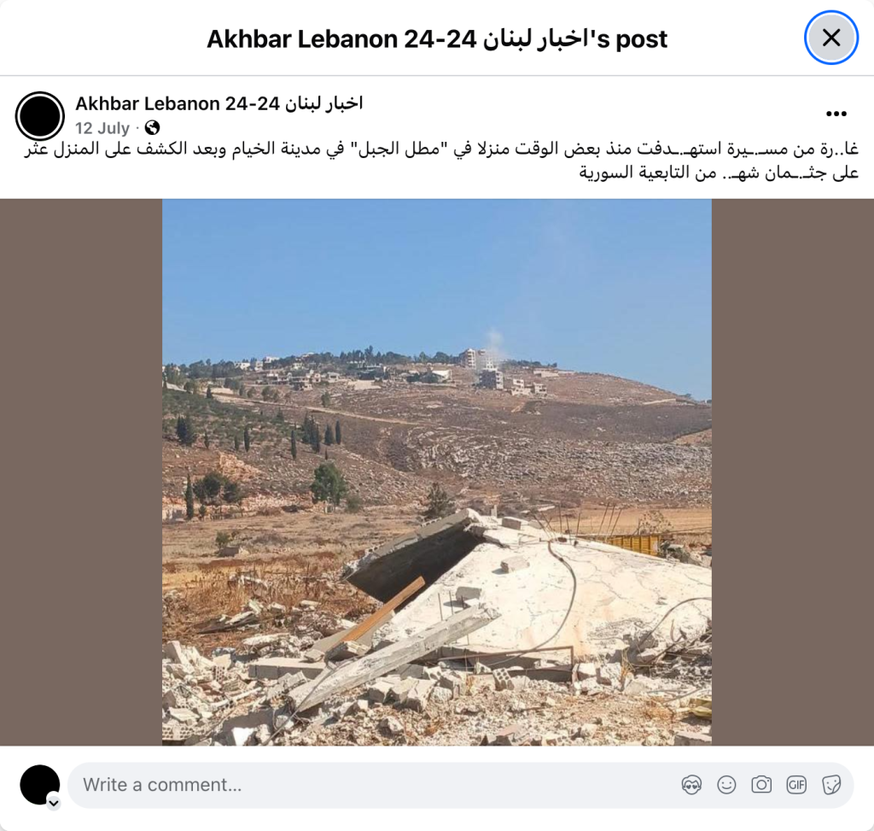Click the avatar sticker icon in comment box
874x831 pixels.
[691, 785]
